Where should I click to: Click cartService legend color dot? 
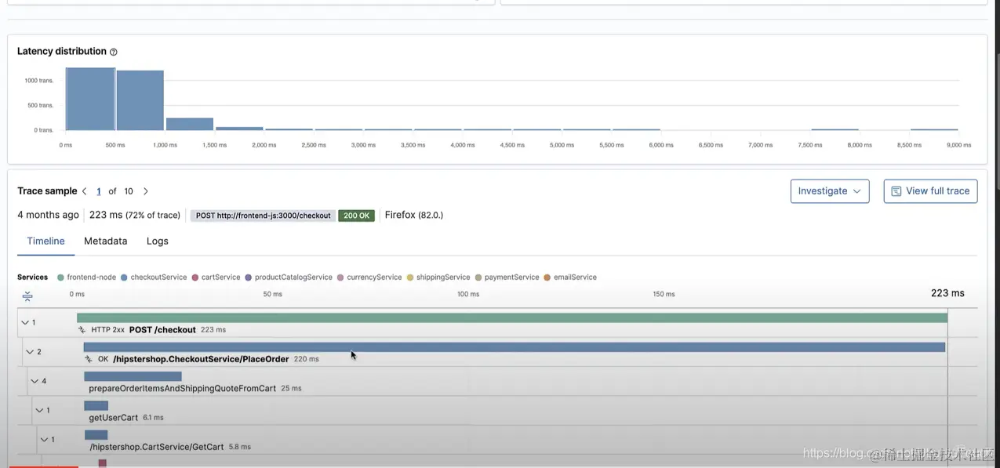click(195, 278)
